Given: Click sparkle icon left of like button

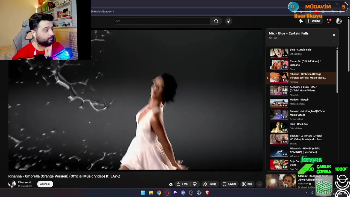Looking at the screenshot, I should pos(171,184).
